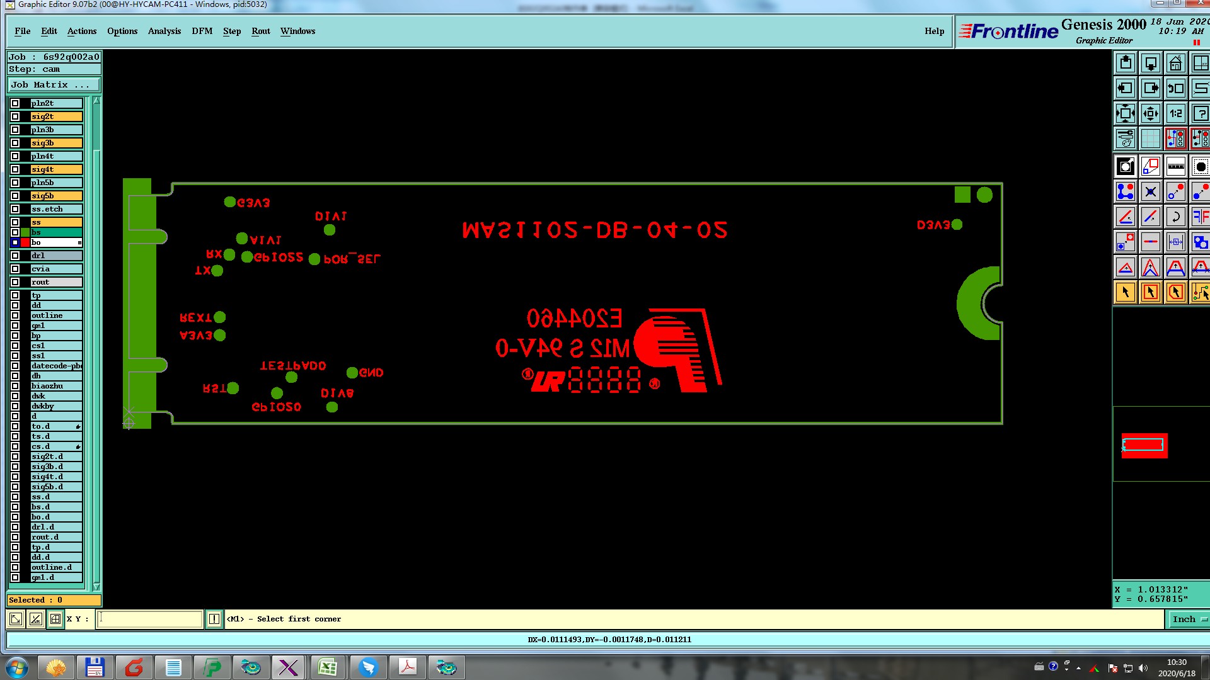Open the Analysis menu

tap(164, 31)
